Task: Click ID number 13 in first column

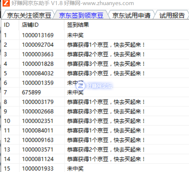Action: [7, 150]
